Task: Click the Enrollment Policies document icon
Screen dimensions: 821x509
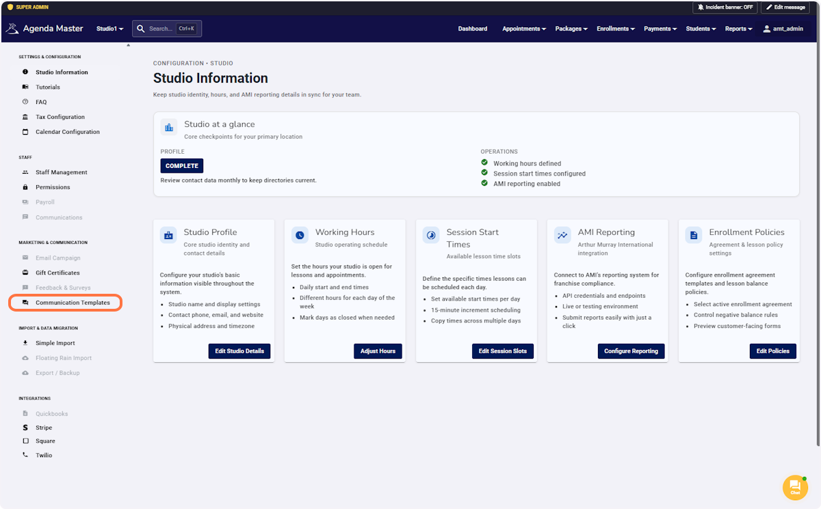Action: (x=694, y=235)
